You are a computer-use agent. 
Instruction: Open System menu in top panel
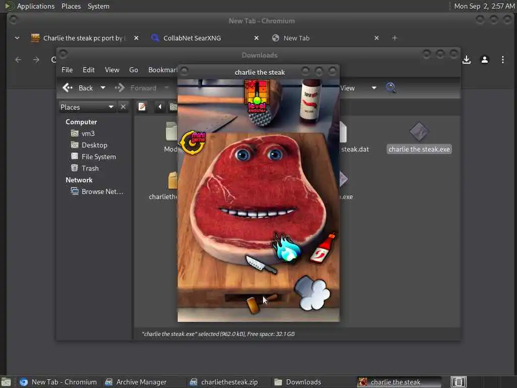point(98,6)
